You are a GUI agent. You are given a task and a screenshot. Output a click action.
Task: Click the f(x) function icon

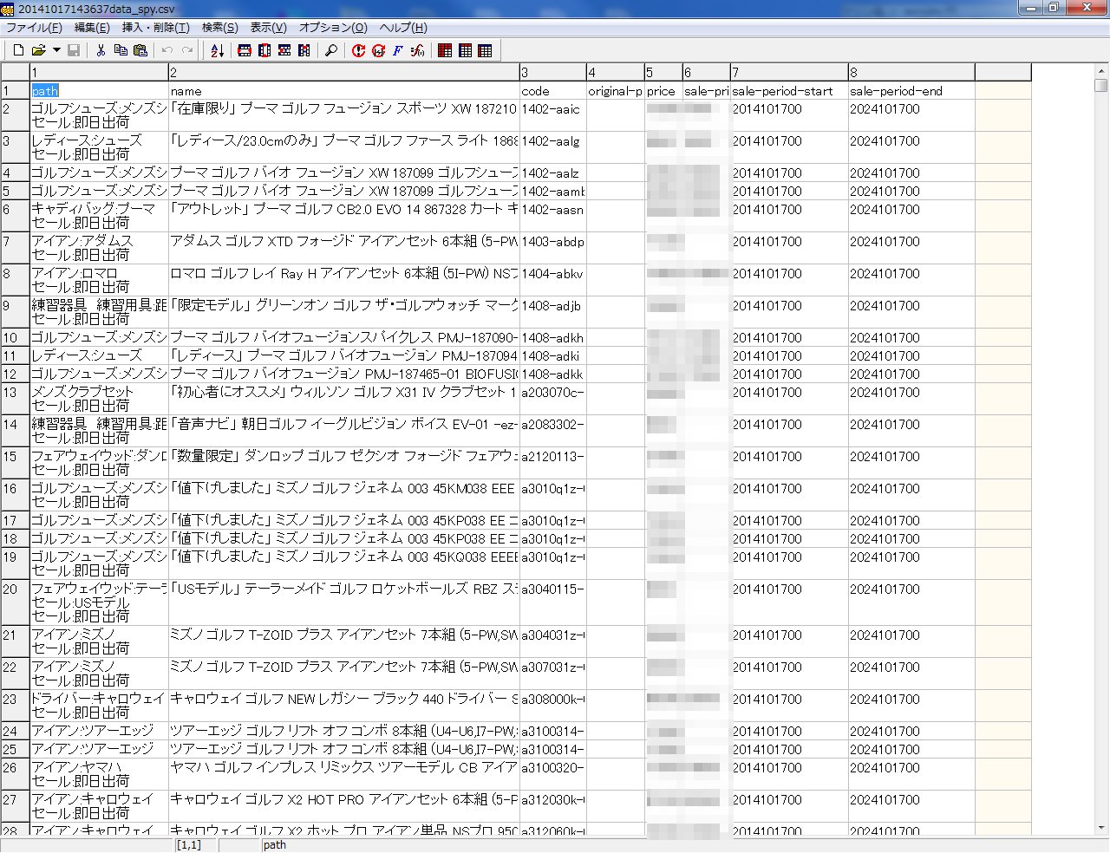(418, 51)
